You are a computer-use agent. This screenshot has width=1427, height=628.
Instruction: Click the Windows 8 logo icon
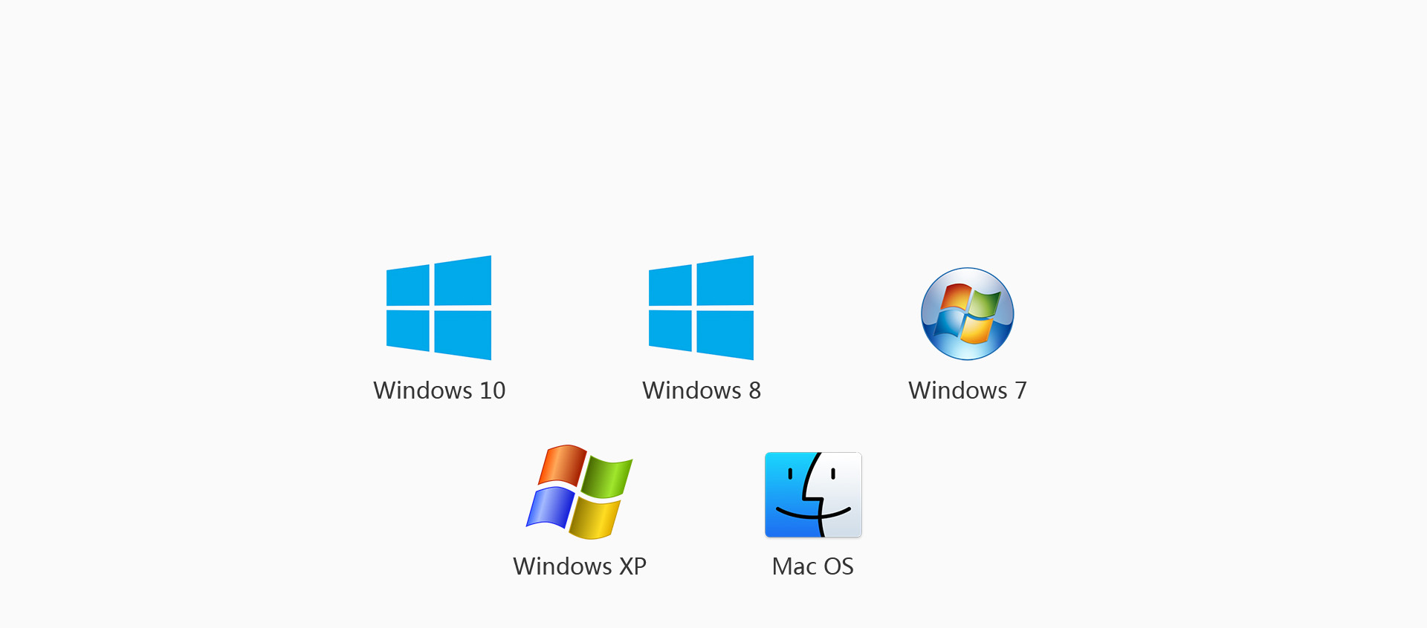[701, 307]
